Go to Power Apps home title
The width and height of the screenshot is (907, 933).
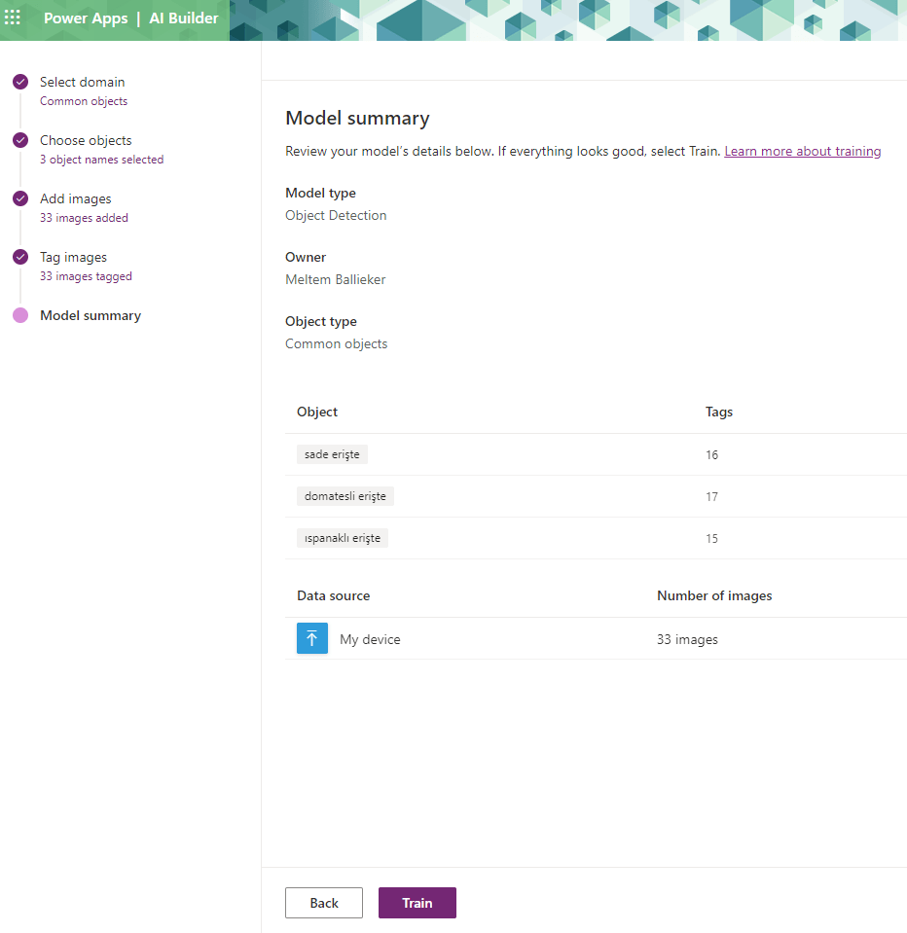pyautogui.click(x=85, y=18)
